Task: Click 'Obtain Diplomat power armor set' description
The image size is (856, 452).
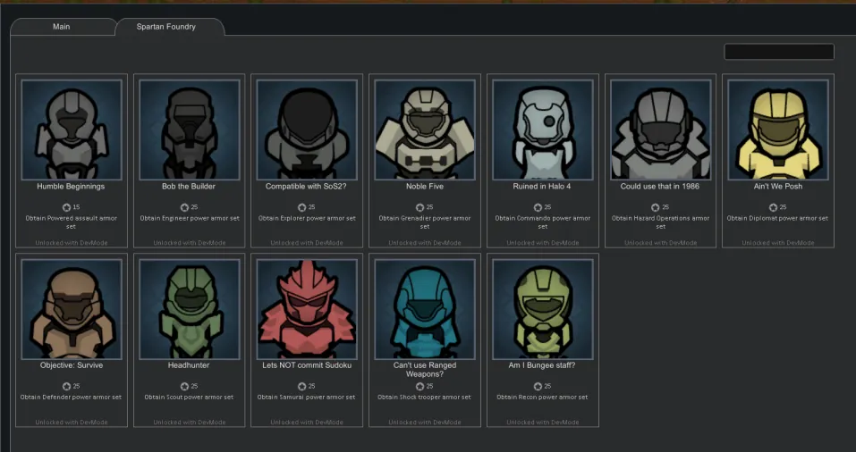Action: pyautogui.click(x=778, y=218)
